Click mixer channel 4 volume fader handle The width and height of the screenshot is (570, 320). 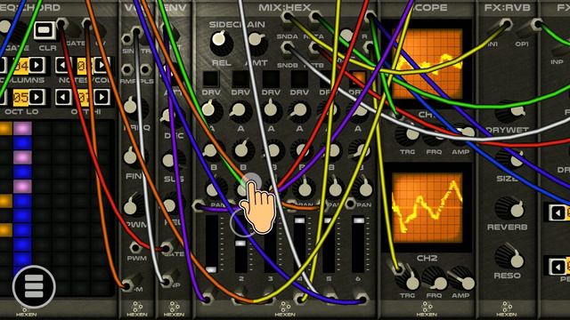(299, 220)
